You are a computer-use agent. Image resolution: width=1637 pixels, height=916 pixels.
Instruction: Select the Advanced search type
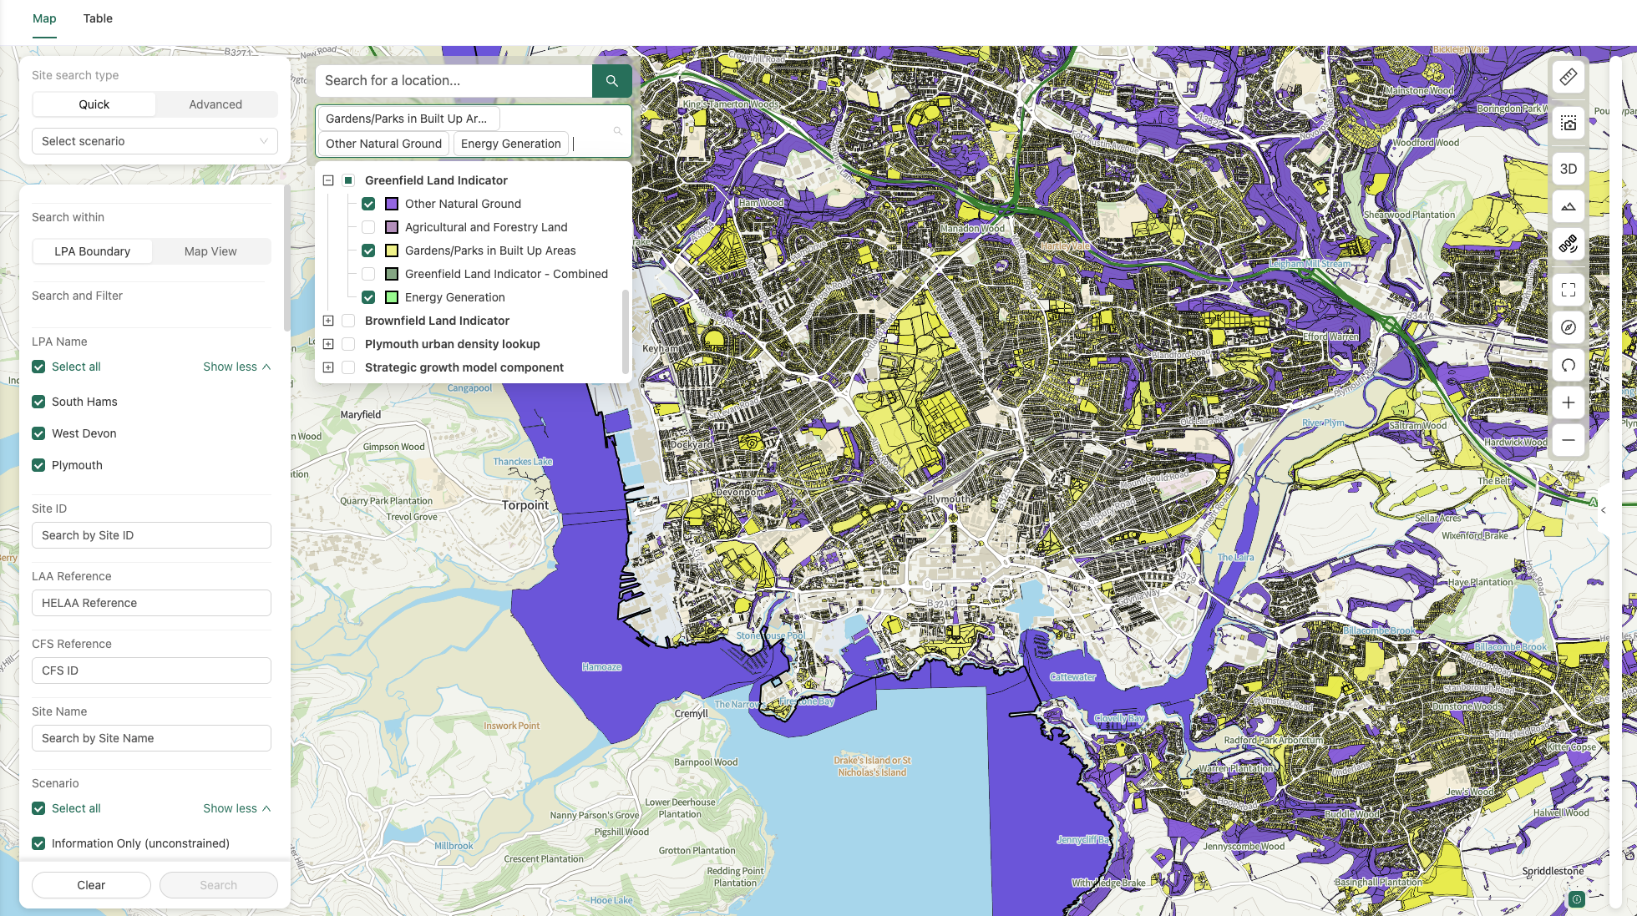(x=215, y=104)
